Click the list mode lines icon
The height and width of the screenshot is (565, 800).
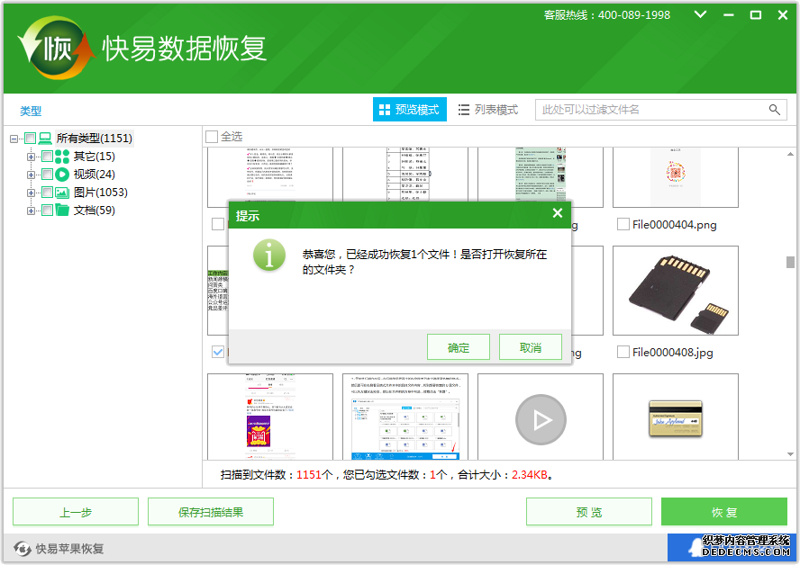pos(463,110)
